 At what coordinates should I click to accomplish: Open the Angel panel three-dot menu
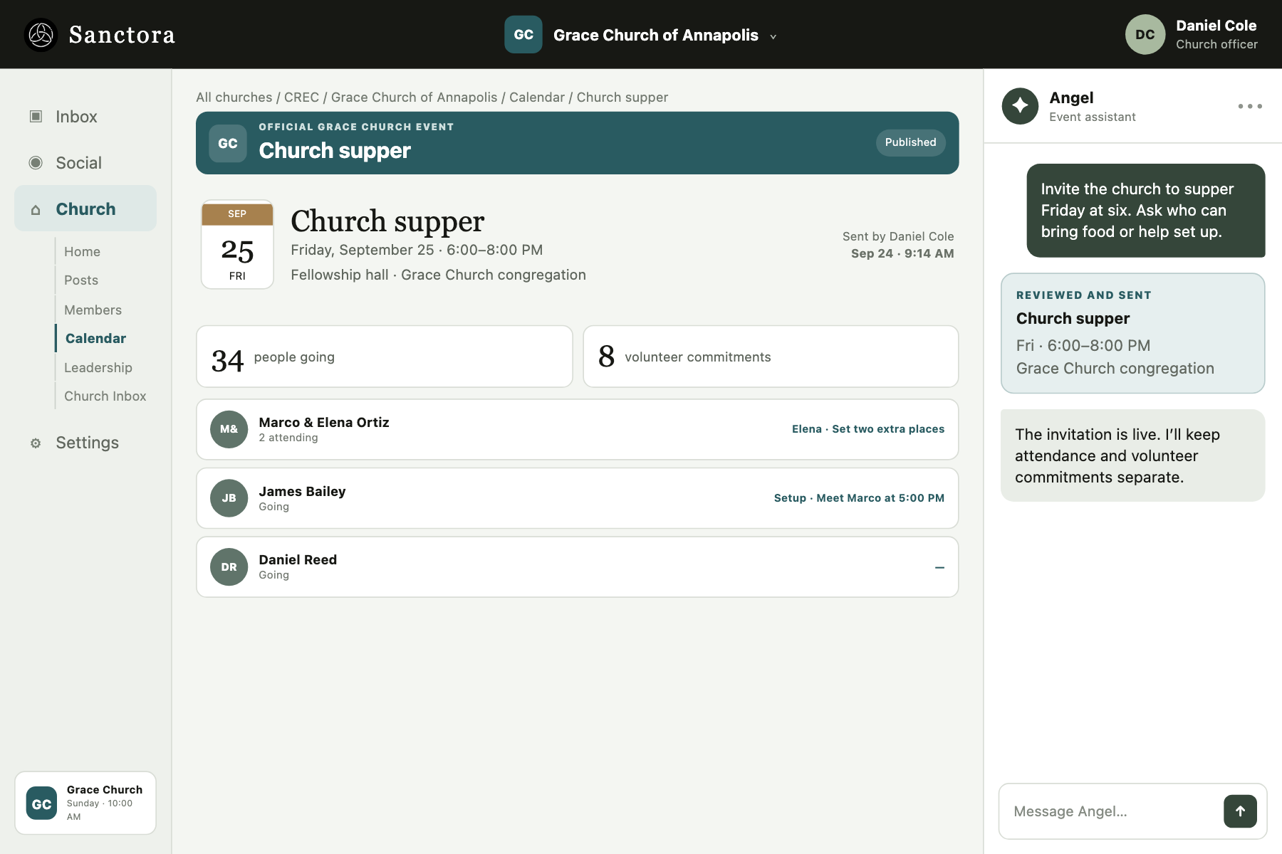click(1250, 106)
